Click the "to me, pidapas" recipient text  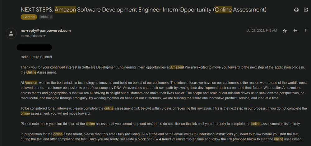pos(31,36)
